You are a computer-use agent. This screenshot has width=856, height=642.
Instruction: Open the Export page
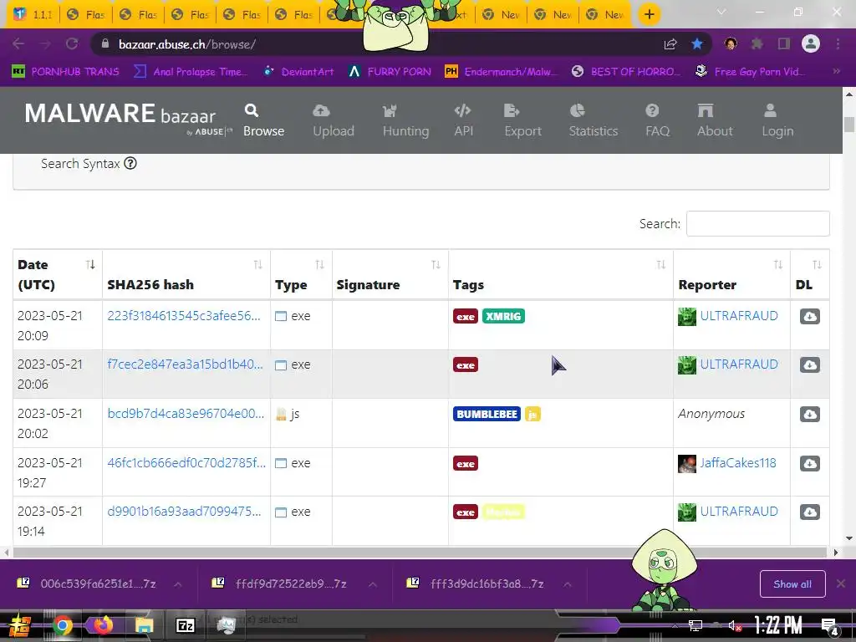pyautogui.click(x=522, y=120)
